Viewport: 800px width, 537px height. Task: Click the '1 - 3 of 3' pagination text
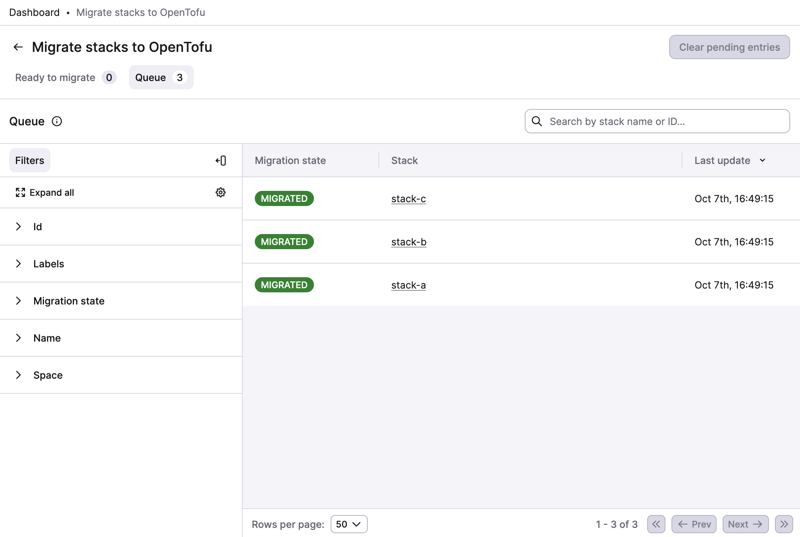coord(616,524)
